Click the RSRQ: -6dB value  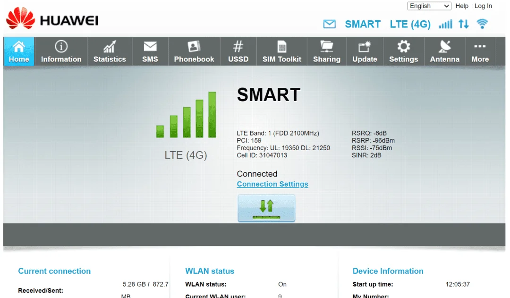click(x=369, y=133)
